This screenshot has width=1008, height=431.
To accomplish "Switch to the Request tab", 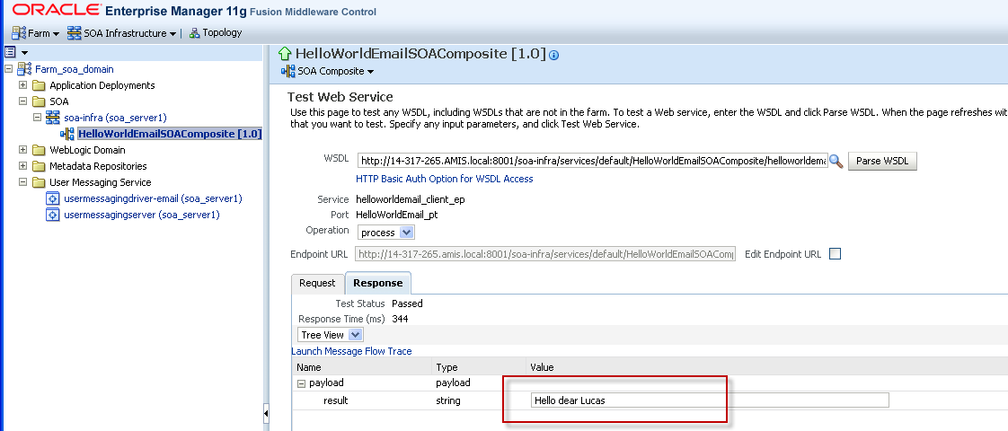I will (x=317, y=284).
